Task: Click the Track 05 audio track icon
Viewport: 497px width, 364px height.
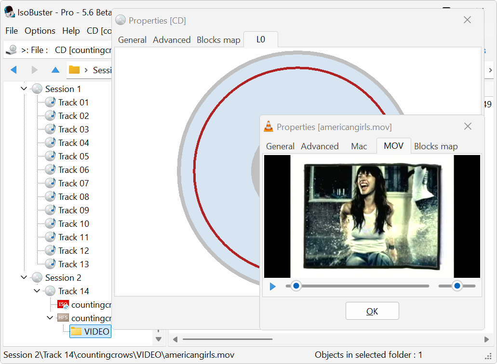Action: click(51, 156)
